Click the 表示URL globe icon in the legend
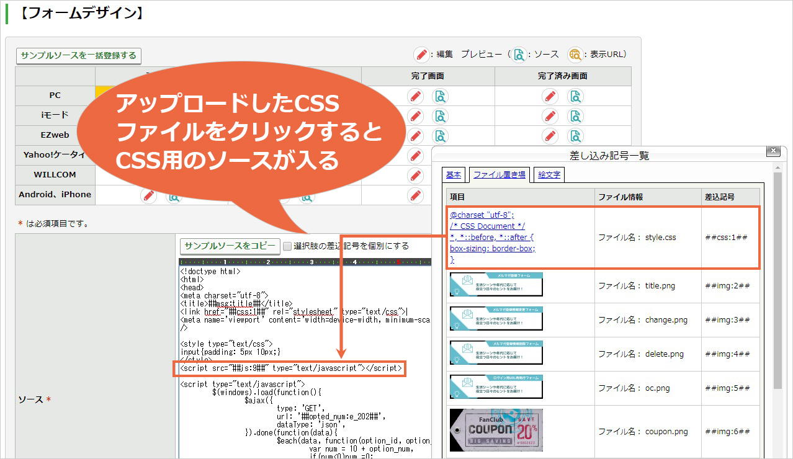This screenshot has height=459, width=793. [x=576, y=55]
